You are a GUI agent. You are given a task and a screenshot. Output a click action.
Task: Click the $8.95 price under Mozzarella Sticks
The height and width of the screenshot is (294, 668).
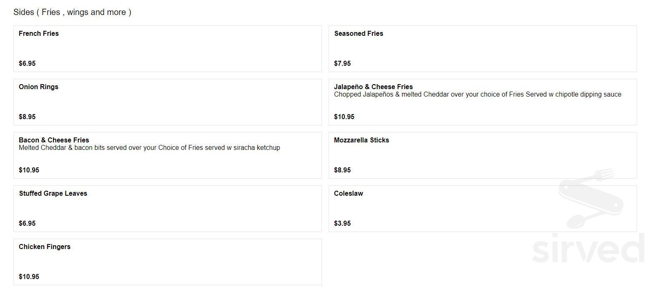coord(342,170)
